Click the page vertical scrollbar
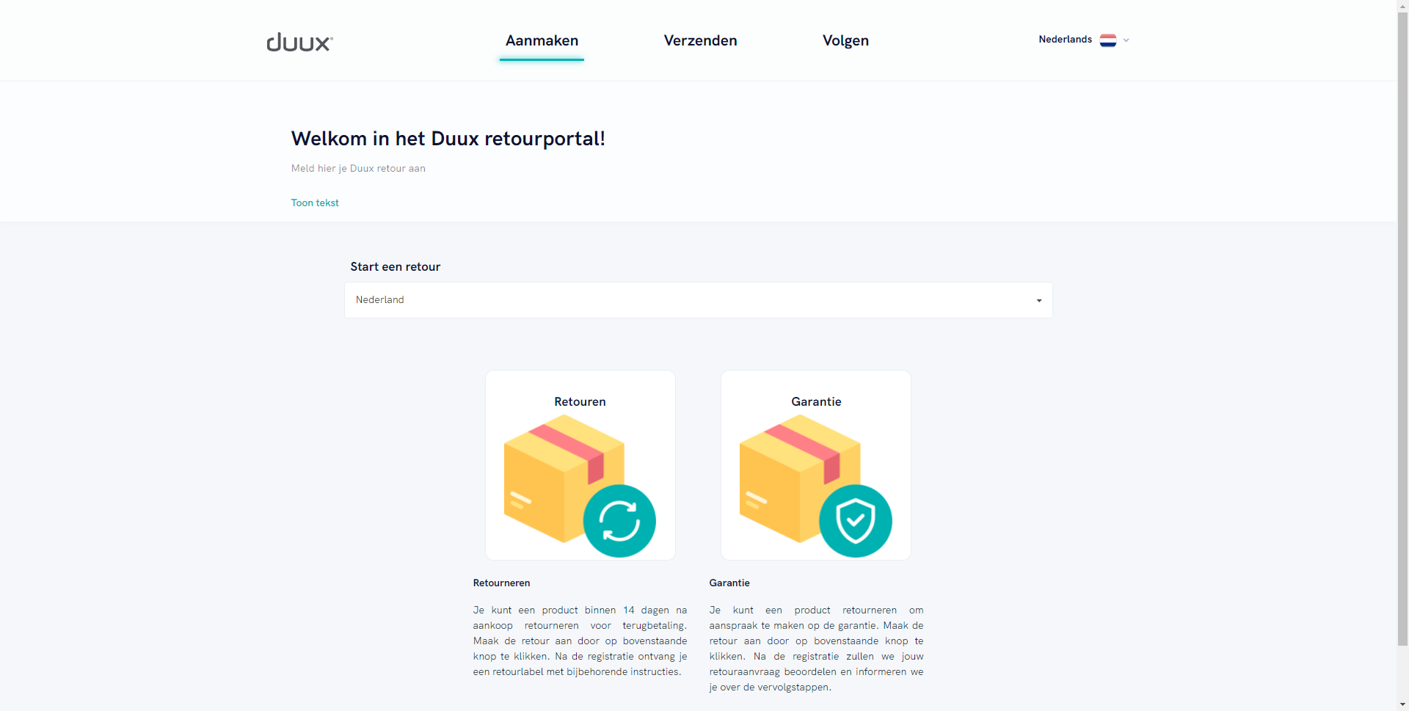 pyautogui.click(x=1402, y=330)
